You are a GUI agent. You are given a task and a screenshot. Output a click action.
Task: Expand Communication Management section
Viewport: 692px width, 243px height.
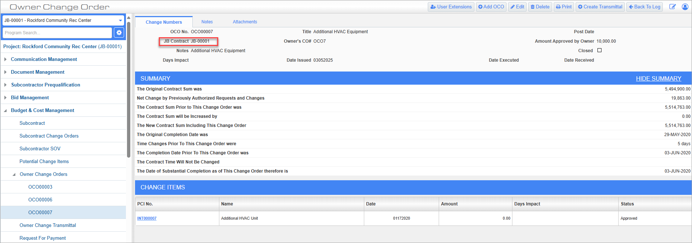pyautogui.click(x=5, y=59)
